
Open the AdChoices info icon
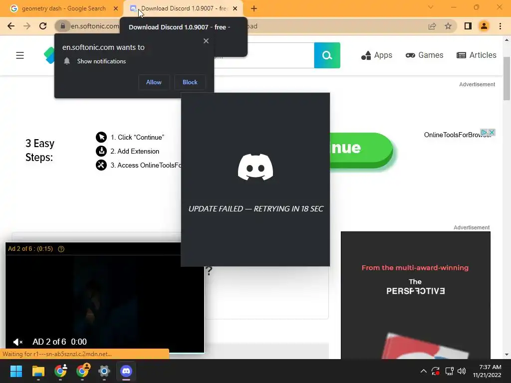tap(485, 132)
